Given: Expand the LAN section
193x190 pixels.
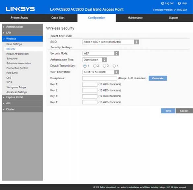Looking at the screenshot, I should tap(22, 33).
